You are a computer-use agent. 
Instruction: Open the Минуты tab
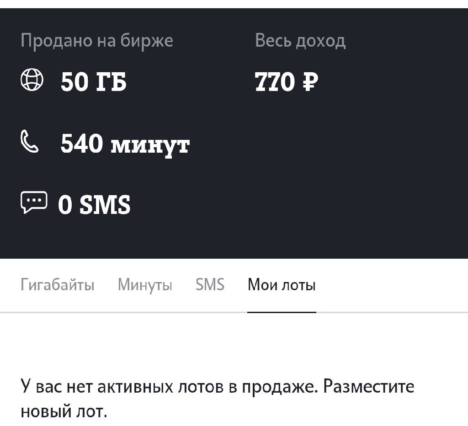[x=145, y=285]
